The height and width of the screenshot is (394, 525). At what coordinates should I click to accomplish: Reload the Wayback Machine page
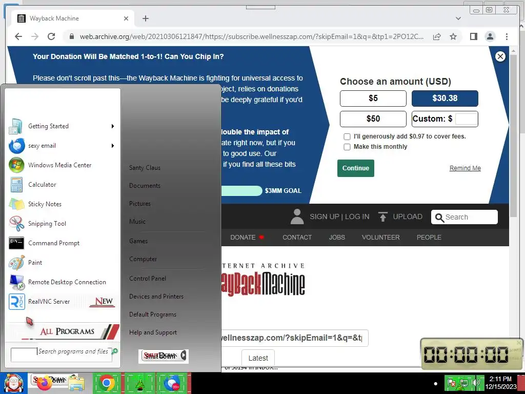click(51, 36)
